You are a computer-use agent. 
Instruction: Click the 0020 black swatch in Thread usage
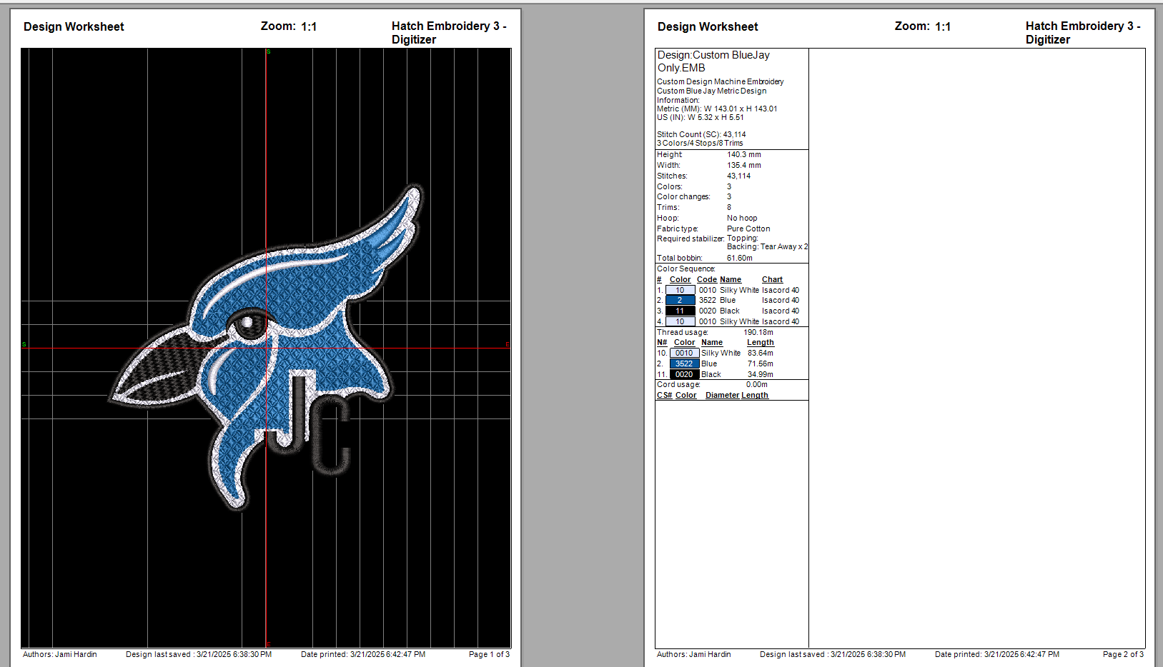pos(684,374)
